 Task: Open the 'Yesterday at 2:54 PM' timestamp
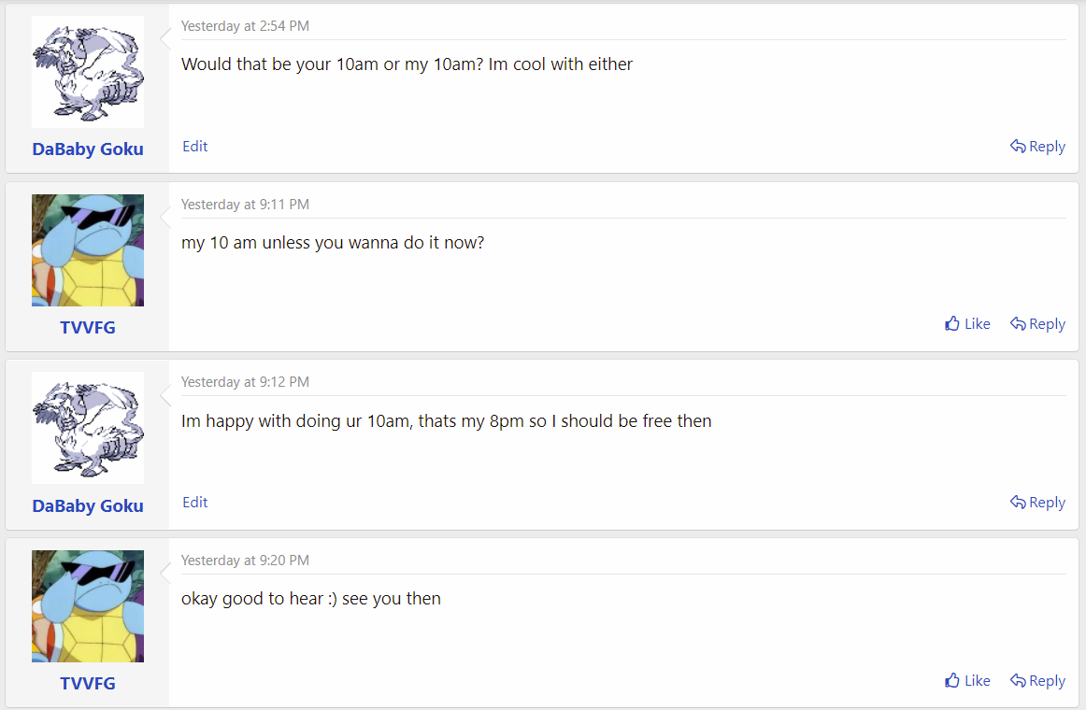click(x=245, y=26)
